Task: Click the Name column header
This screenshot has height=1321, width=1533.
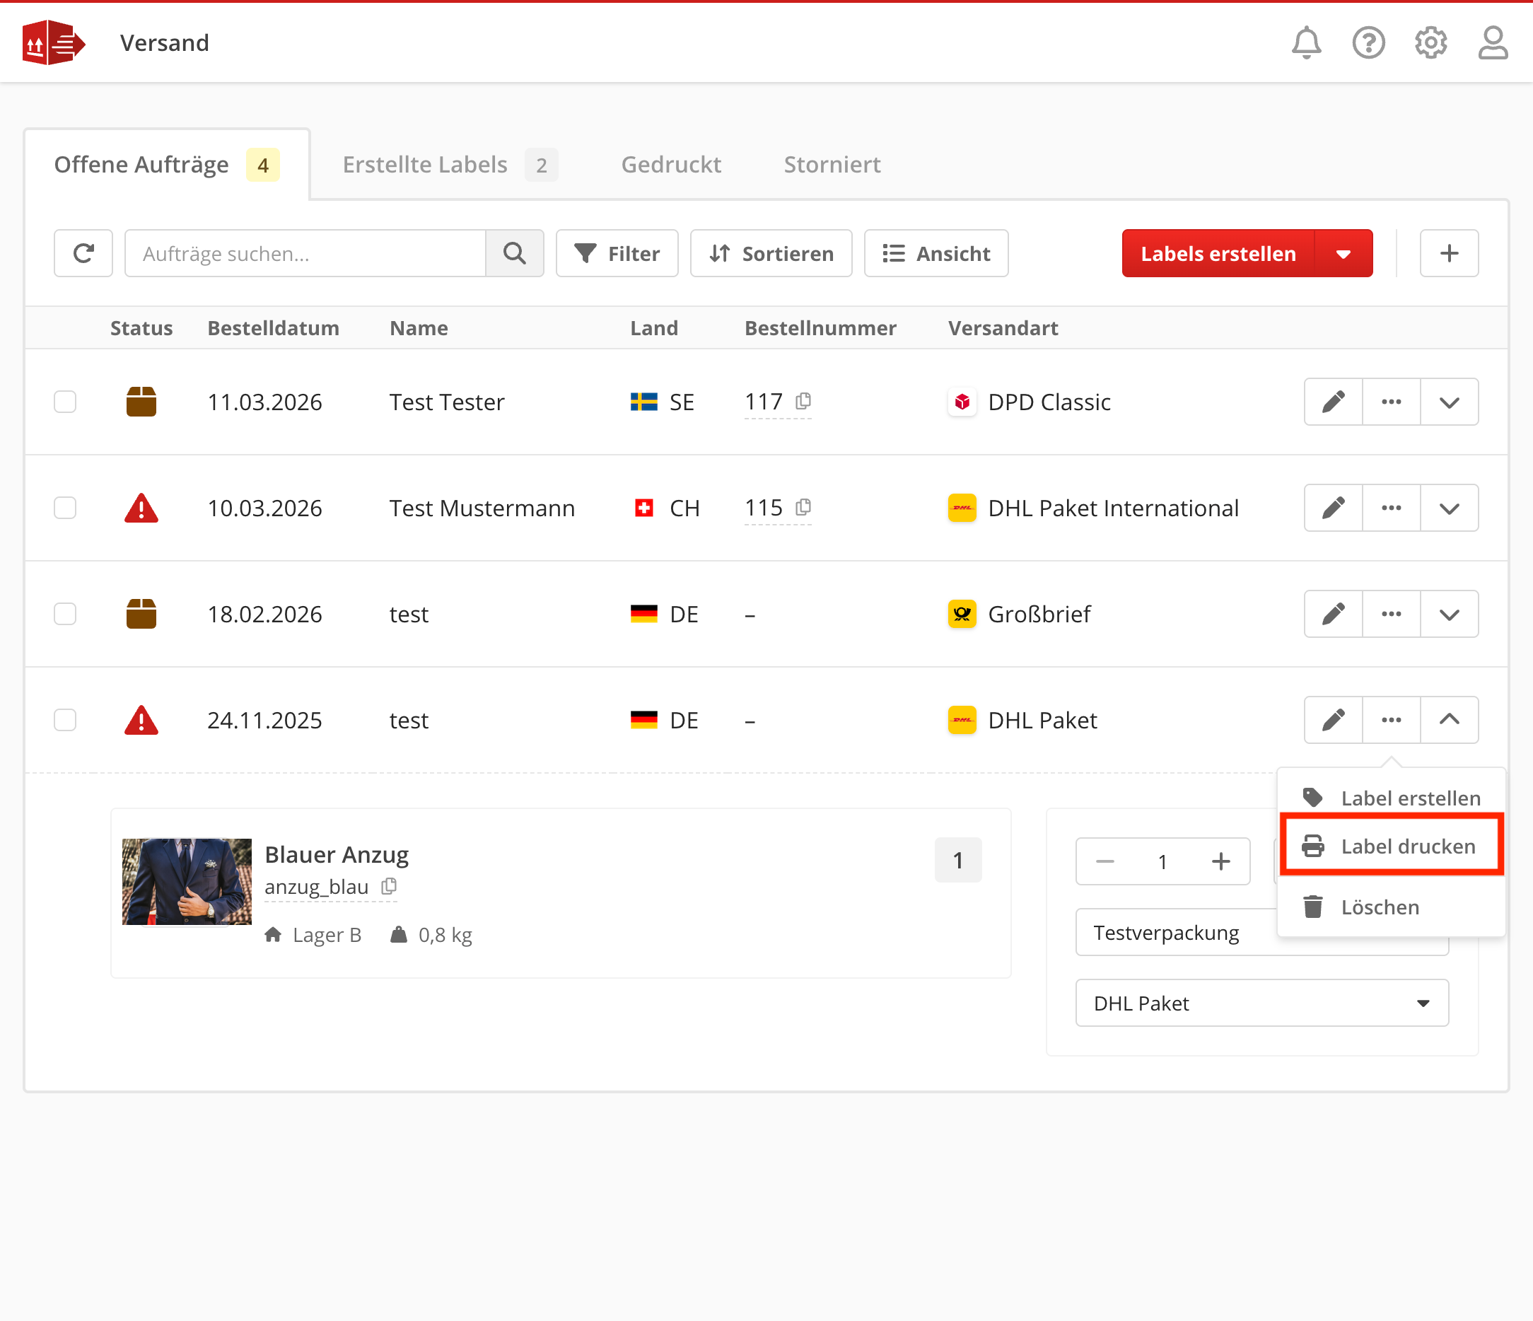Action: [x=419, y=328]
